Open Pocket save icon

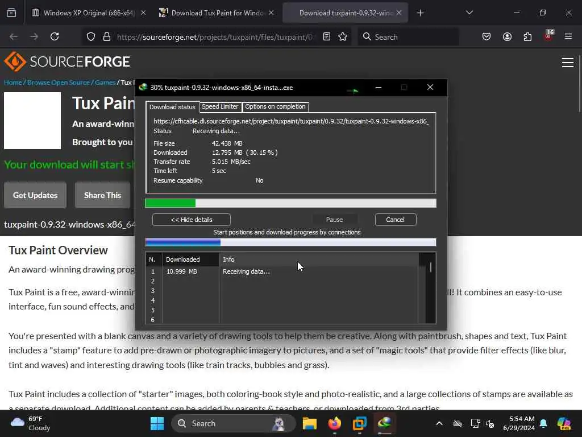(x=487, y=37)
